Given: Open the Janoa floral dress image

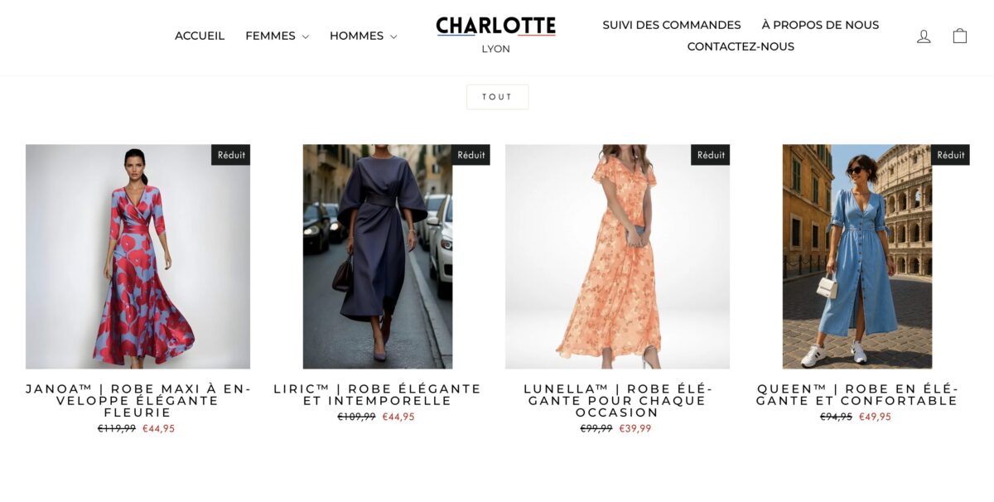Looking at the screenshot, I should click(x=138, y=257).
